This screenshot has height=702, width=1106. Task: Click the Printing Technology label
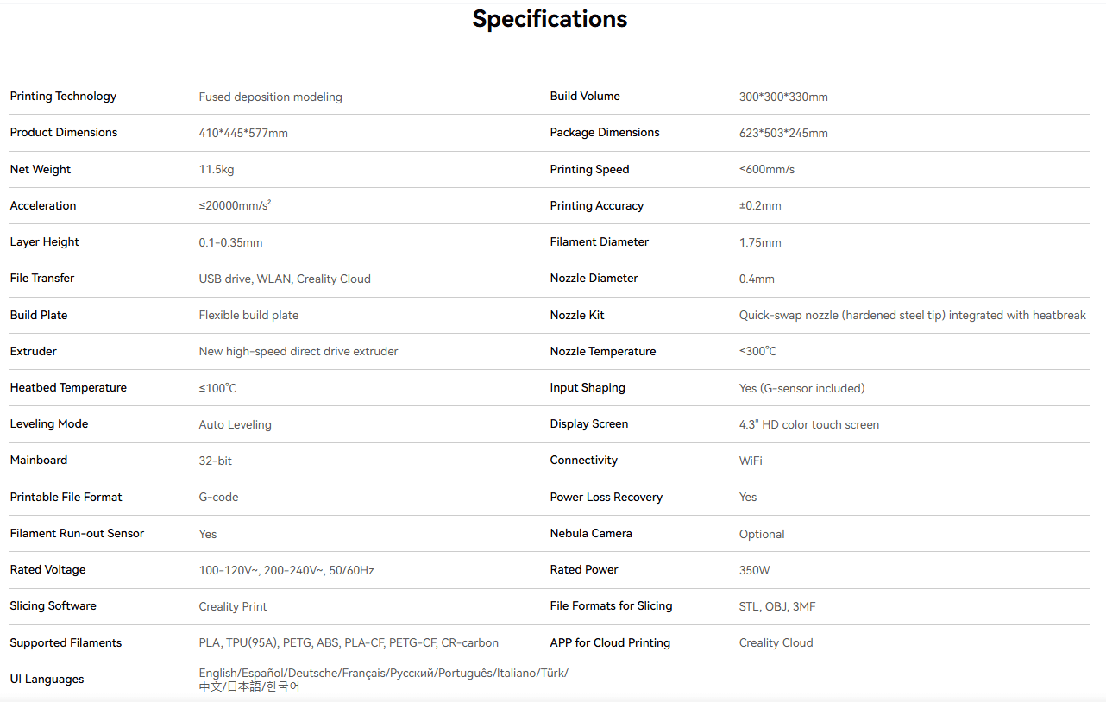pos(63,97)
